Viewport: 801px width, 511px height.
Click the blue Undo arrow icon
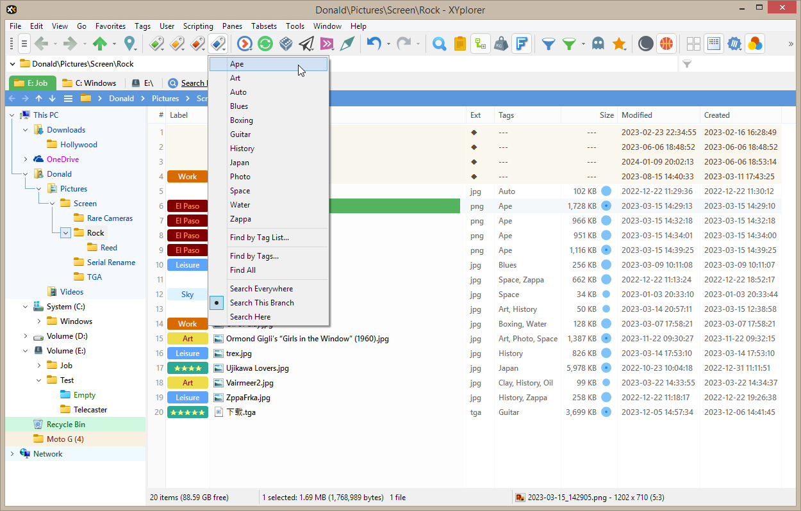pos(374,44)
